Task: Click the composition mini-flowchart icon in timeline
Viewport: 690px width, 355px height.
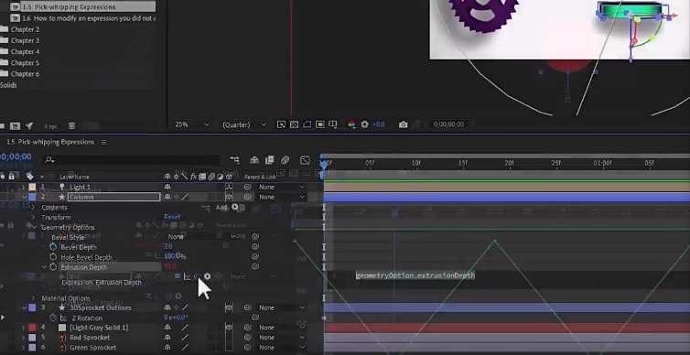Action: pos(234,160)
